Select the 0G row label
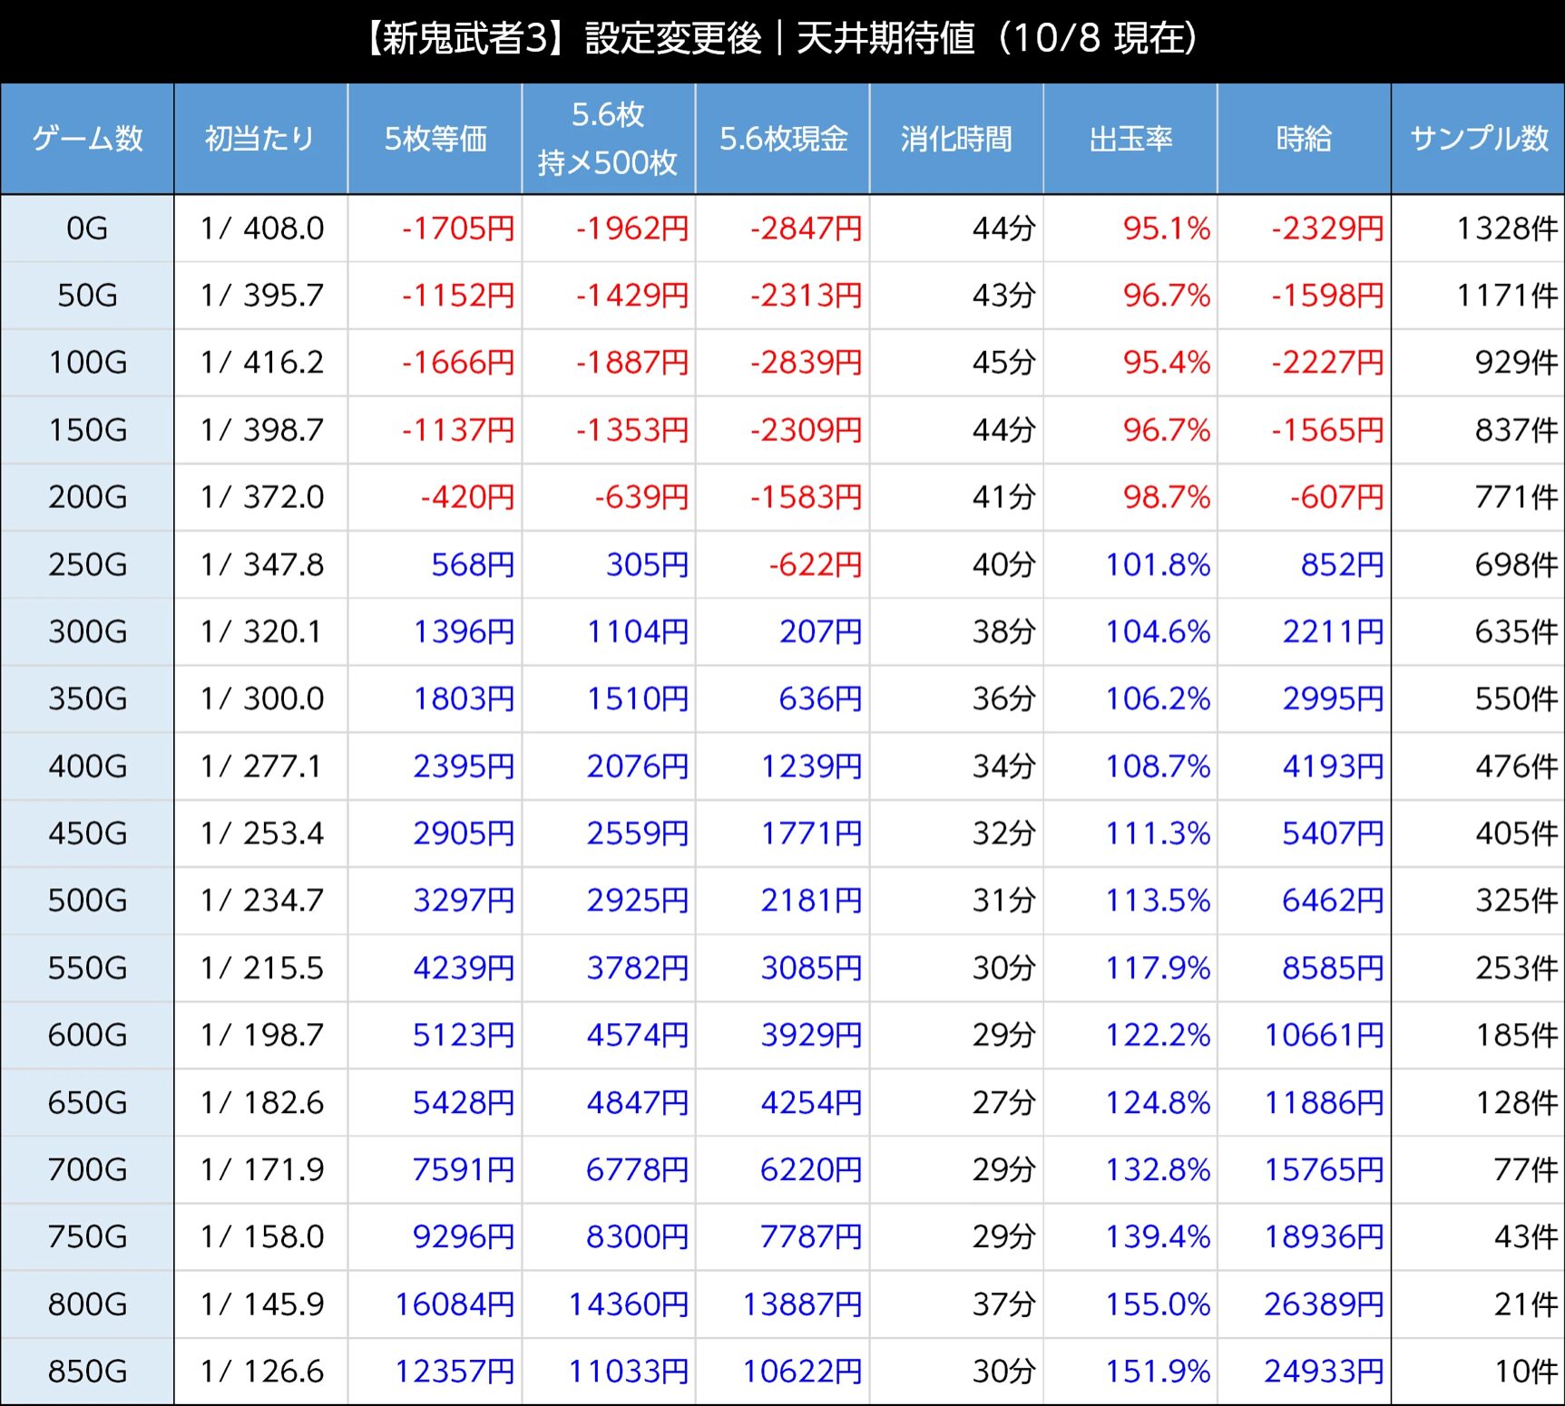The width and height of the screenshot is (1565, 1406). pyautogui.click(x=87, y=229)
